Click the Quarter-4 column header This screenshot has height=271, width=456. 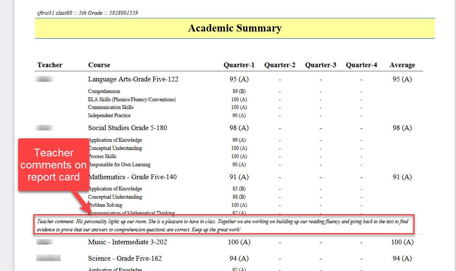361,65
